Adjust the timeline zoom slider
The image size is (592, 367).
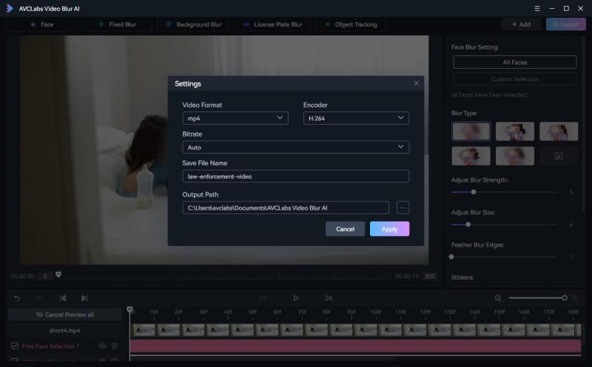(x=564, y=298)
